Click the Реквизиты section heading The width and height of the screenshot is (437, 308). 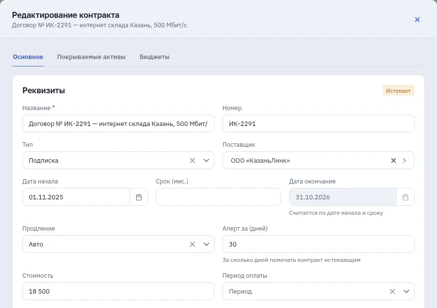[44, 90]
